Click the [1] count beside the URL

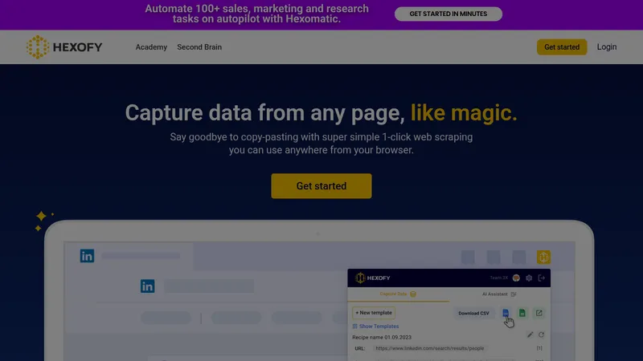coord(539,348)
